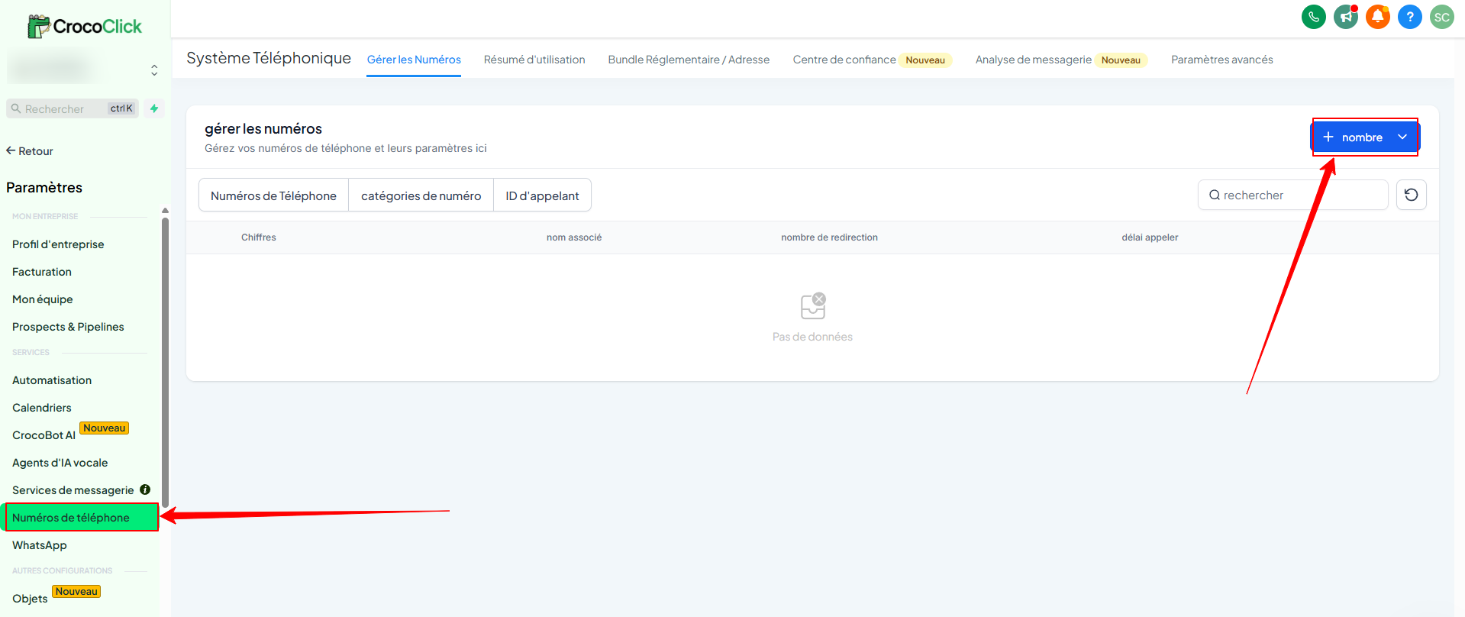This screenshot has height=617, width=1465.
Task: Click the délai appeler column header
Action: point(1150,237)
